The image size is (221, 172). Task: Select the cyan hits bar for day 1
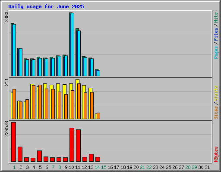pos(14,50)
